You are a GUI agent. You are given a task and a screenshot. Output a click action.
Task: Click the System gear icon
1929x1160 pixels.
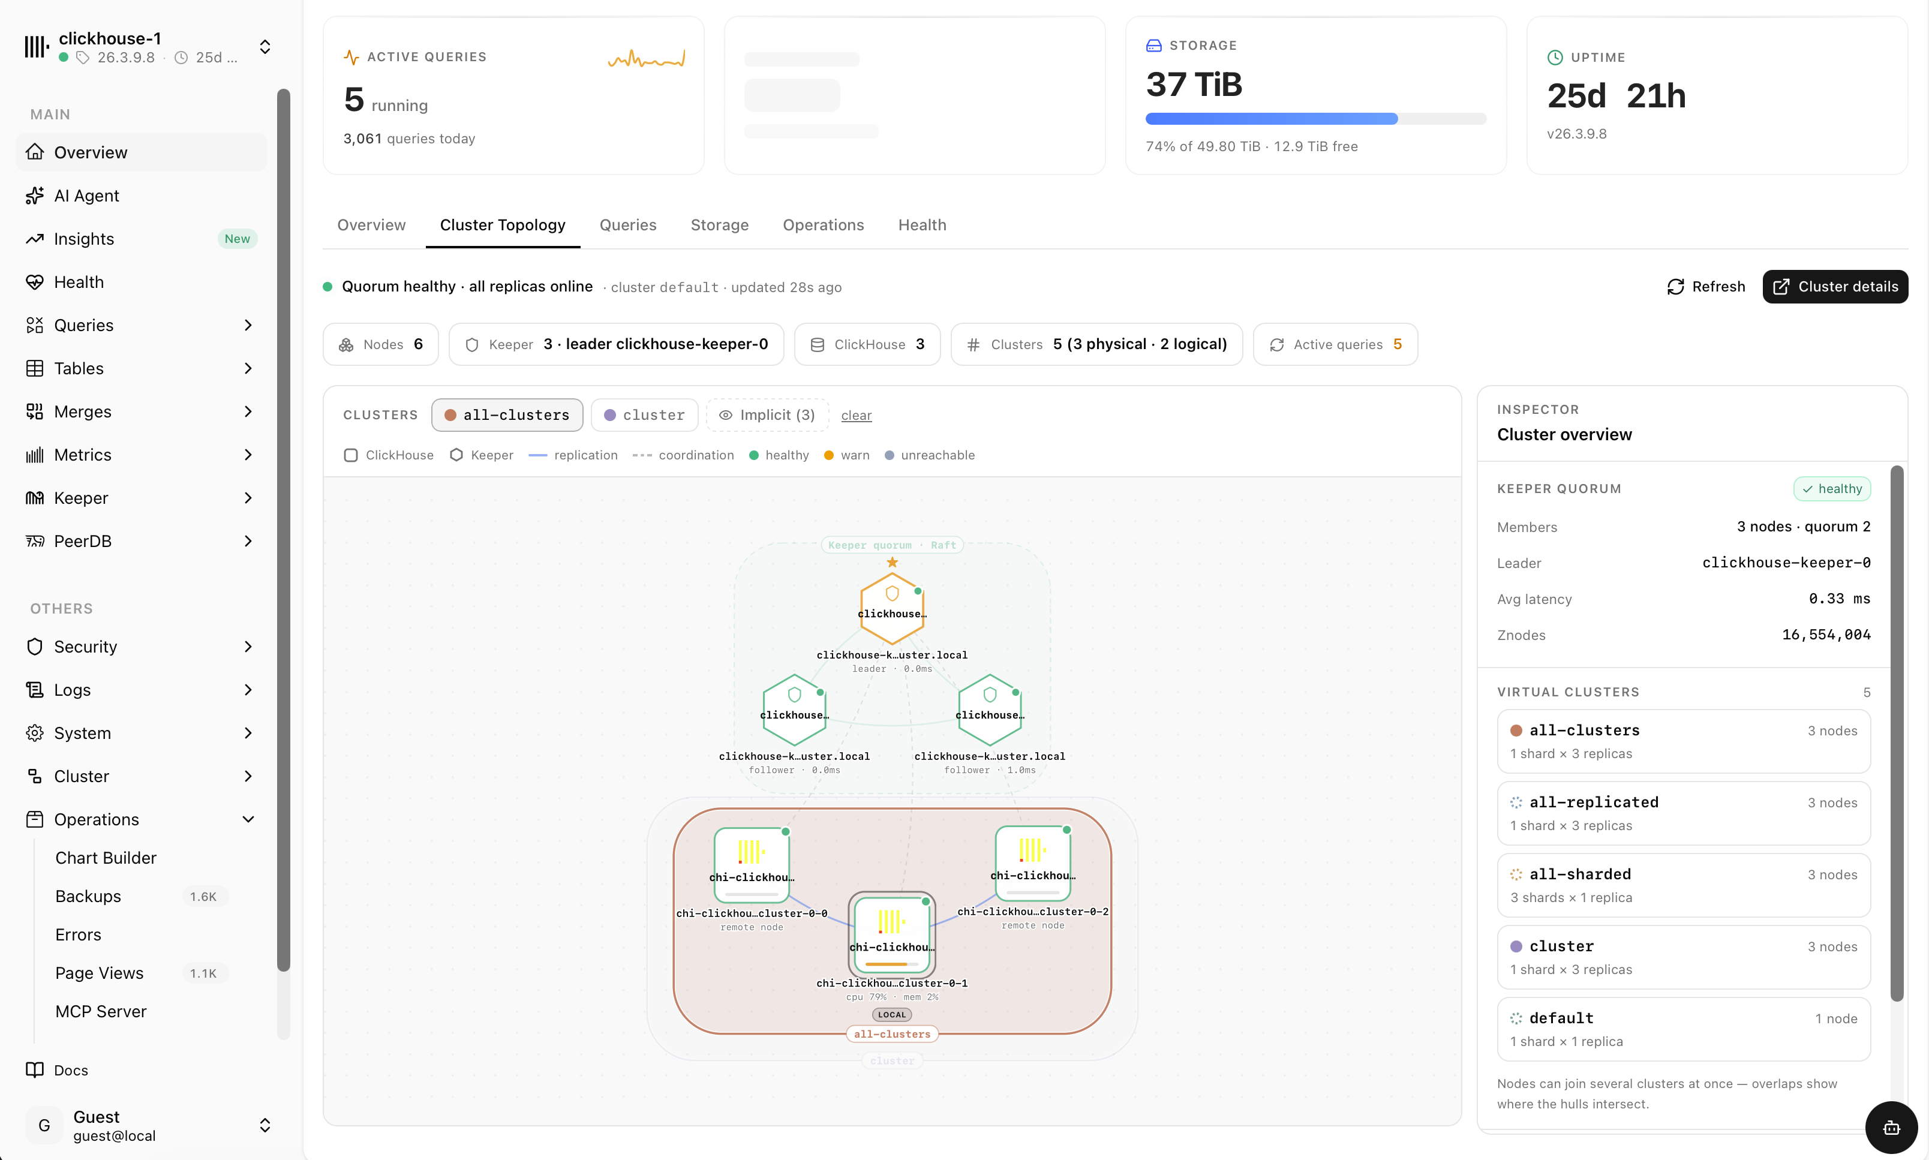[x=34, y=733]
